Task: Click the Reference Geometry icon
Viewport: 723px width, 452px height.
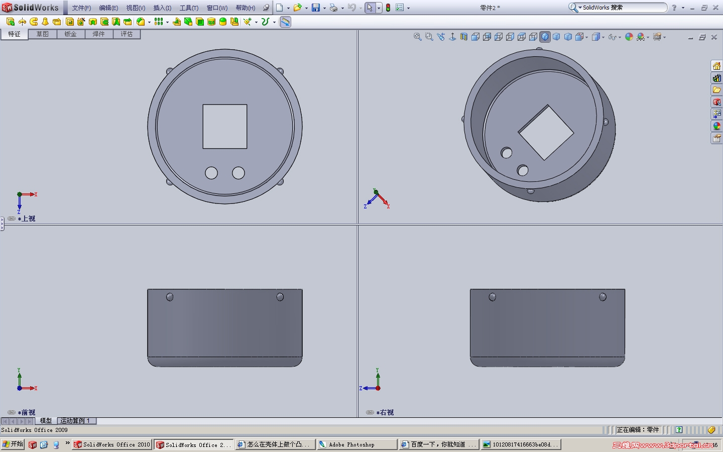Action: (248, 22)
